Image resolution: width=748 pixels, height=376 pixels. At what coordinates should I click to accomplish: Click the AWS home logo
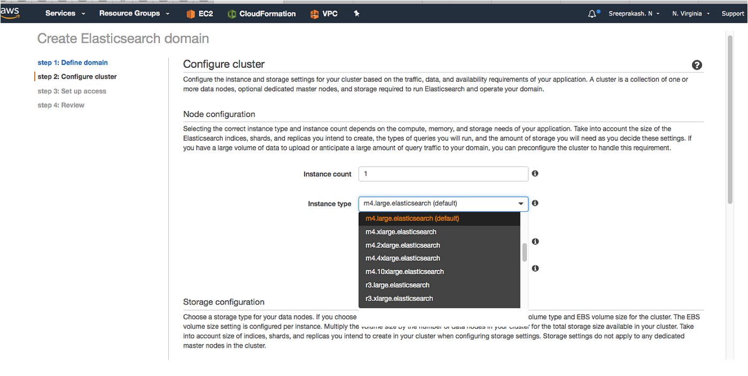point(10,13)
